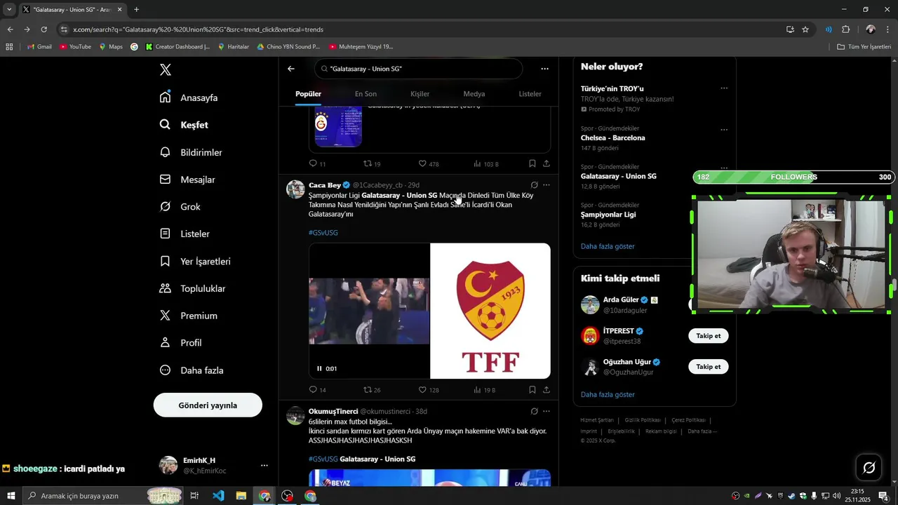Click #GSvUSG hashtag in Caca Bey post
The width and height of the screenshot is (898, 505).
tap(323, 232)
